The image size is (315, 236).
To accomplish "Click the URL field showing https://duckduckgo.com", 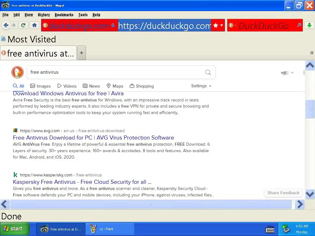I will 165,25.
